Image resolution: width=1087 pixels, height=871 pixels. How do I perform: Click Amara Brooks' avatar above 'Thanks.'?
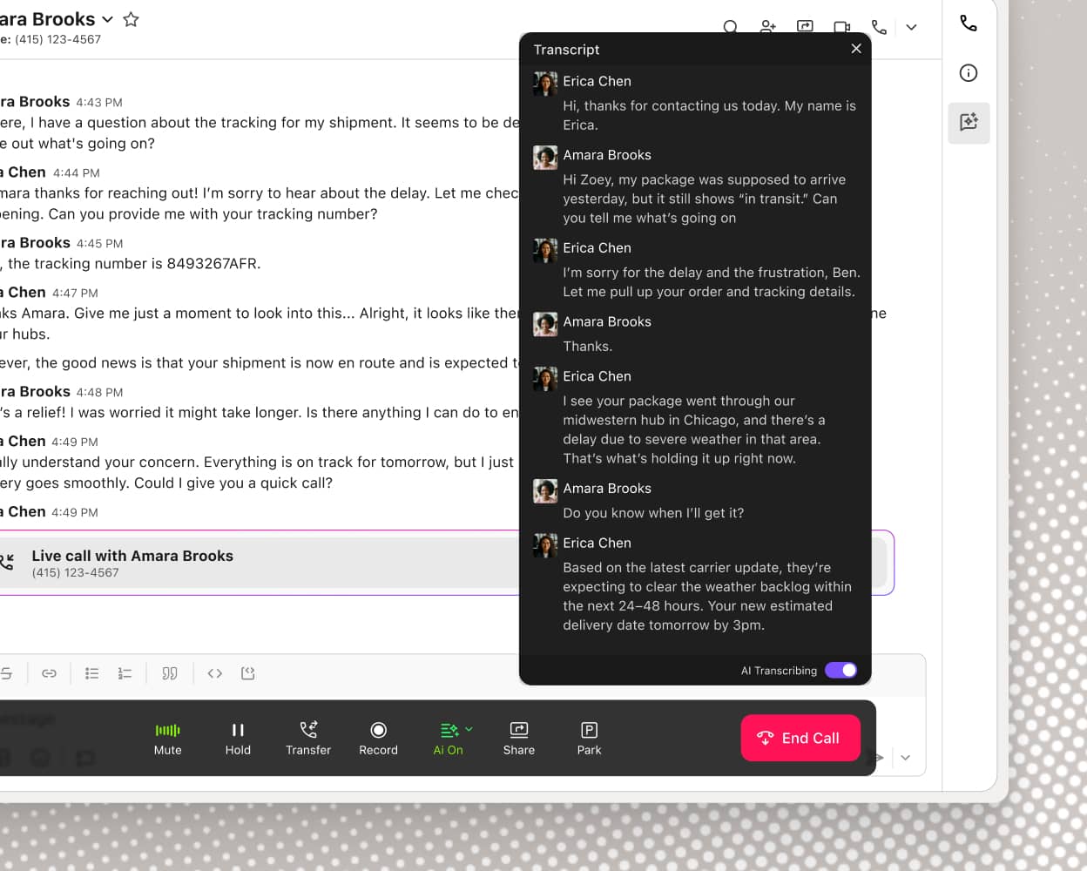[545, 324]
